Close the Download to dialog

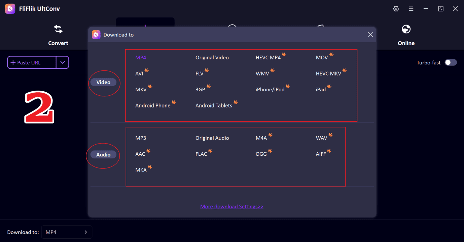click(370, 35)
